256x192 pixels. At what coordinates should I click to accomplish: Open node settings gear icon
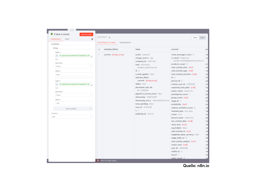pyautogui.click(x=92, y=39)
